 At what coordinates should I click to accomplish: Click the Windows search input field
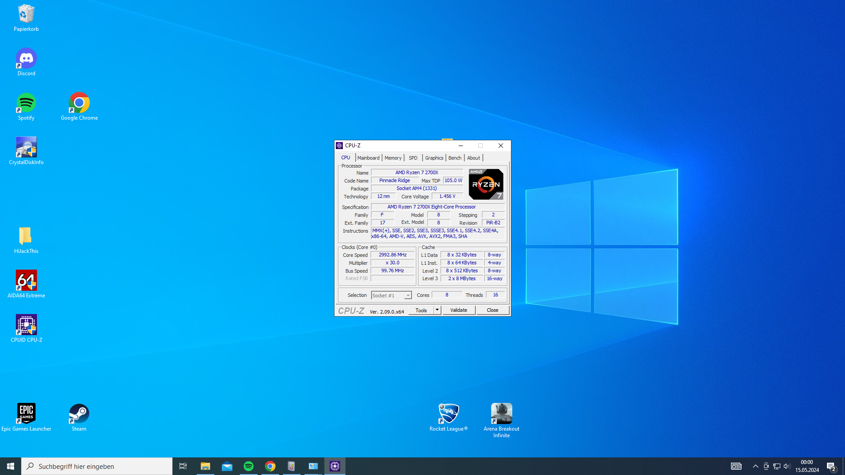[97, 466]
